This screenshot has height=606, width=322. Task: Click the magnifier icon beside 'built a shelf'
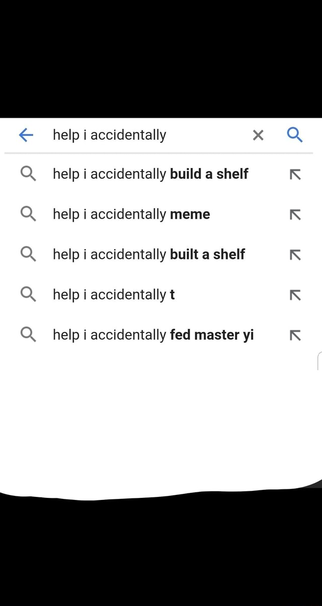(28, 254)
